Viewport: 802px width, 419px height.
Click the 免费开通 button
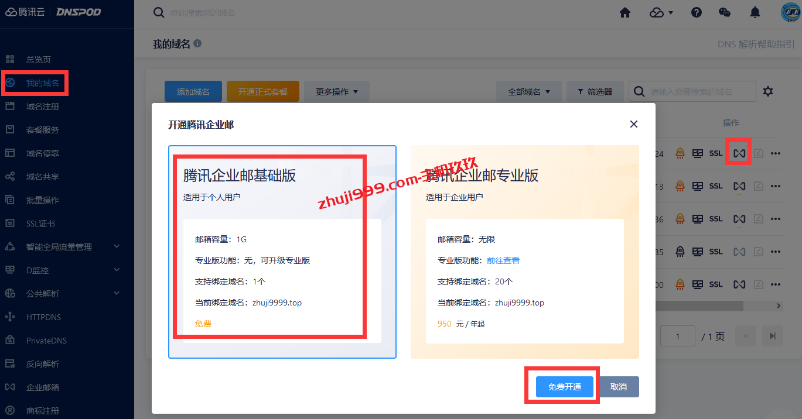pyautogui.click(x=565, y=387)
